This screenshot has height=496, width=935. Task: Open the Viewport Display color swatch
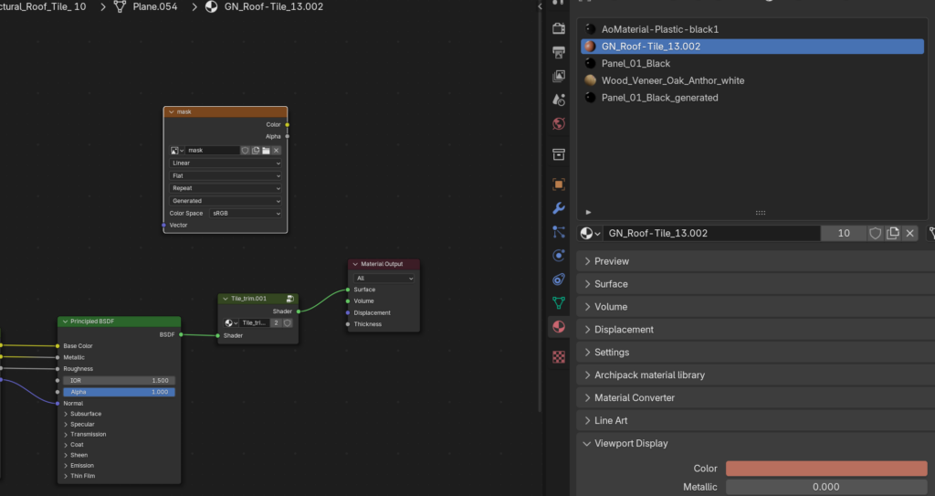[826, 469]
